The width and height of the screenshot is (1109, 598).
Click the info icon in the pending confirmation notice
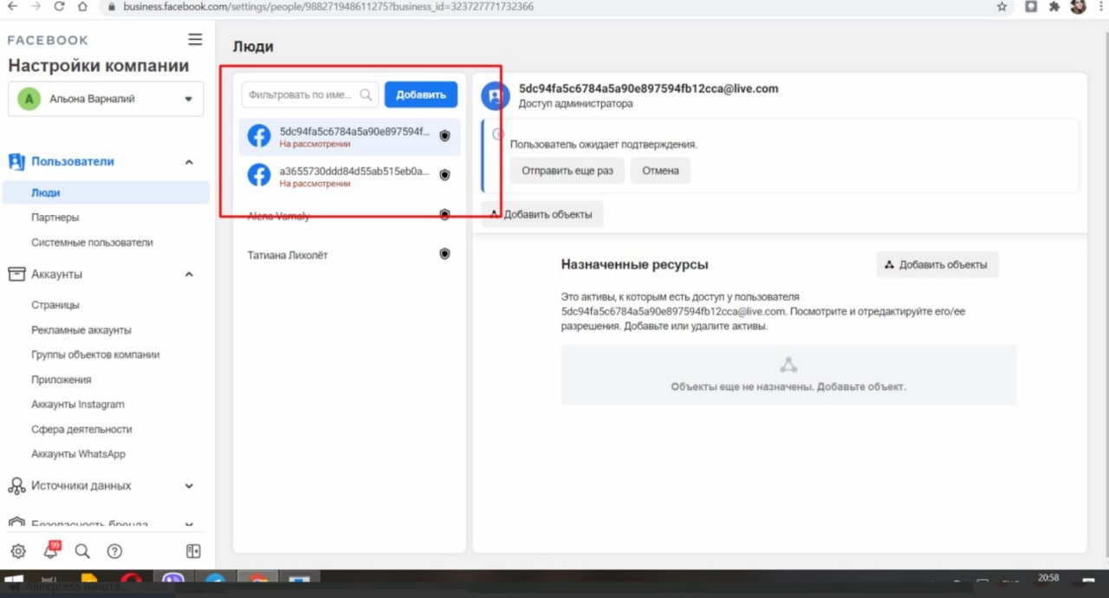coord(497,134)
